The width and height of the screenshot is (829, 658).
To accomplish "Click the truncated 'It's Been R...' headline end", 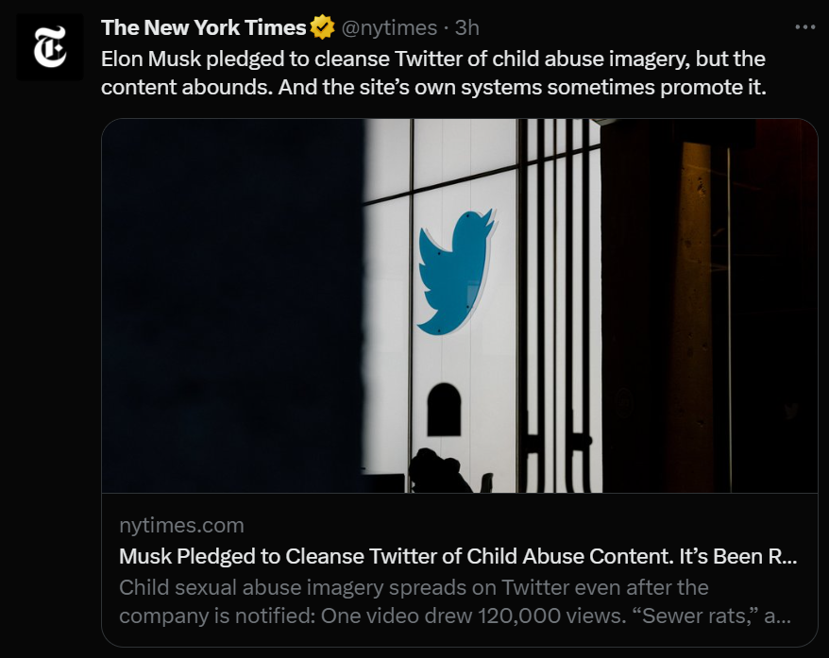I will pos(736,556).
